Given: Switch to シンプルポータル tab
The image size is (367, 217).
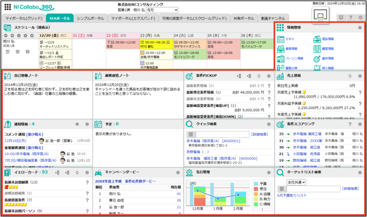Looking at the screenshot, I should (91, 18).
